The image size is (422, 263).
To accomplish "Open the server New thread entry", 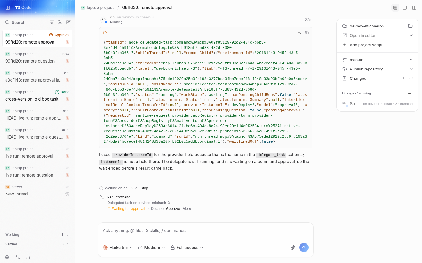I will (x=37, y=191).
